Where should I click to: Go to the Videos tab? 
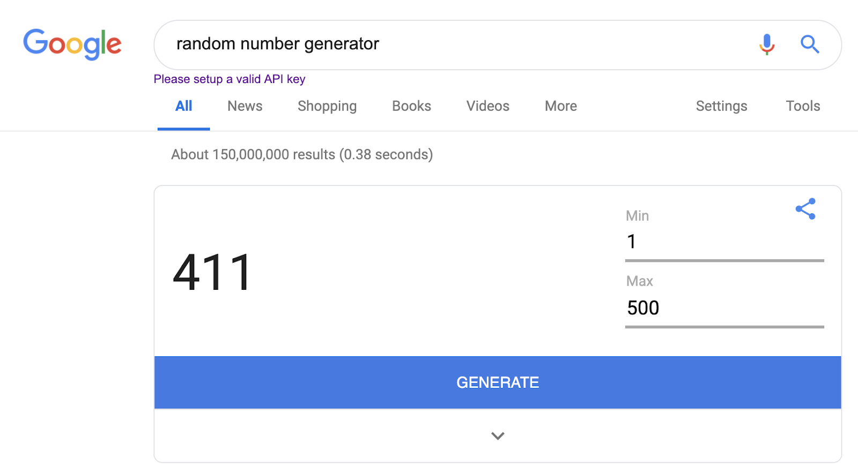pyautogui.click(x=487, y=106)
